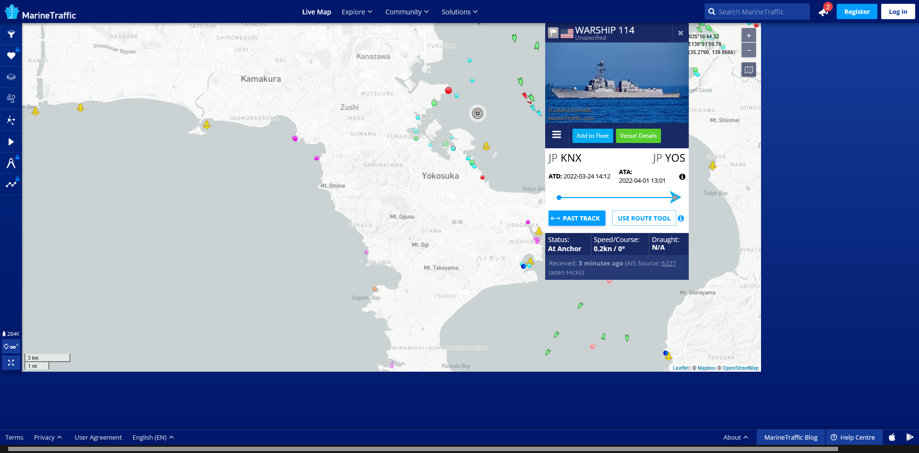The width and height of the screenshot is (919, 453).
Task: Show the vessel's PAST TRACK
Action: 577,218
